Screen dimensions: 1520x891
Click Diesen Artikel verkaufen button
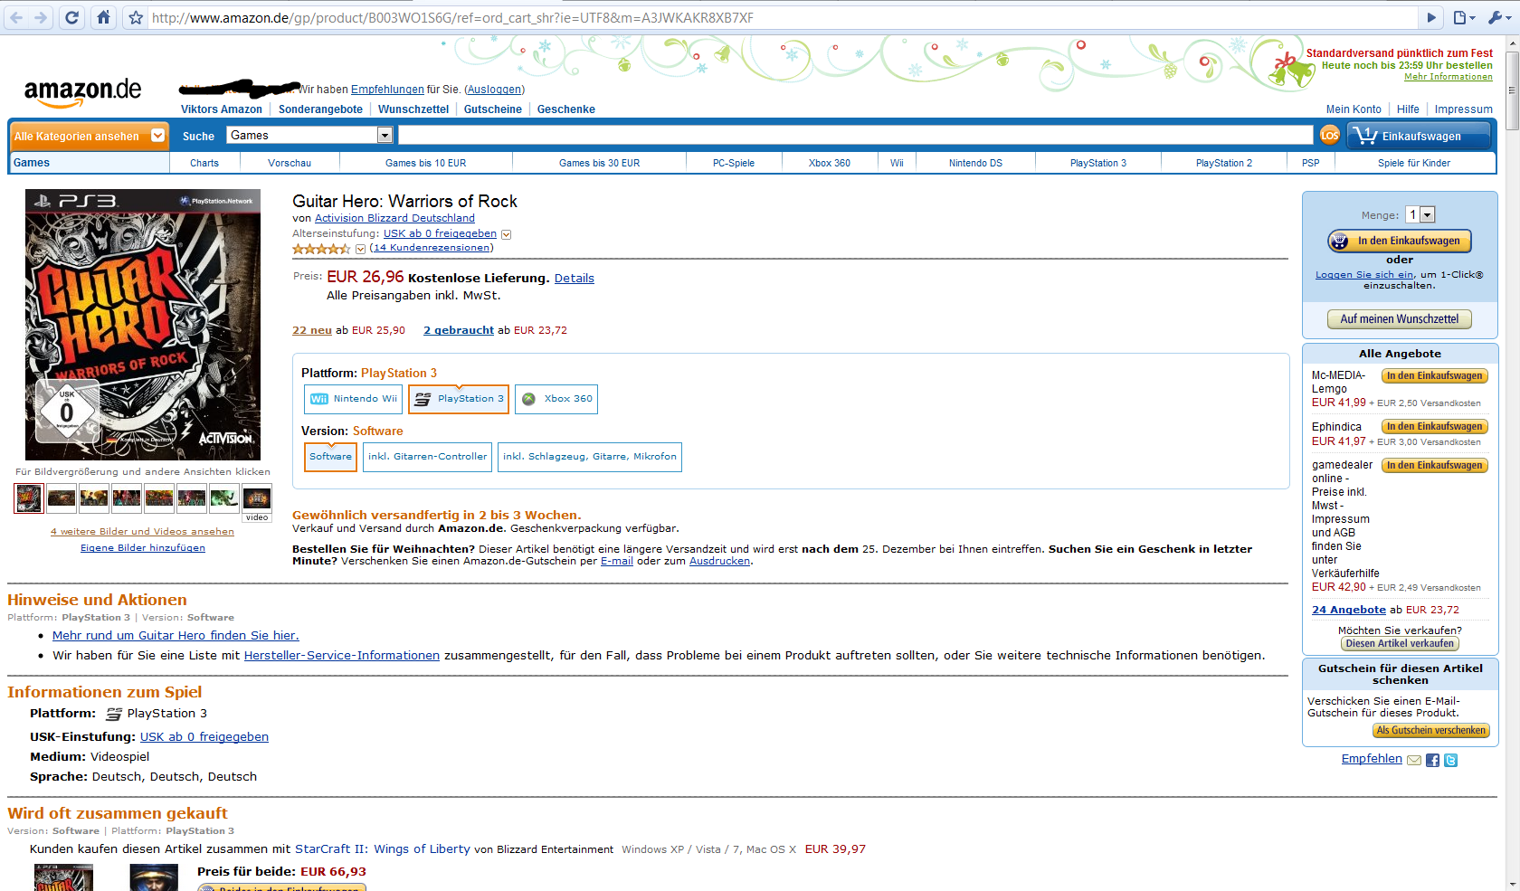point(1400,644)
